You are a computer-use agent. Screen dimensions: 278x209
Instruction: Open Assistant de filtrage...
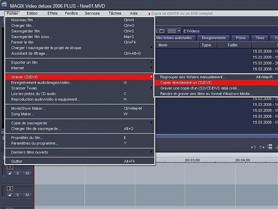tap(80, 53)
